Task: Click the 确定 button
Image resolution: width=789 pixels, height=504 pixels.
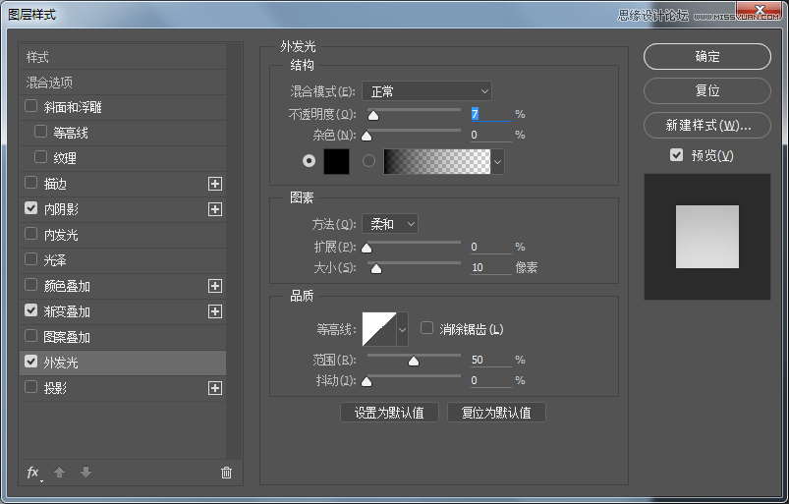Action: (x=707, y=56)
